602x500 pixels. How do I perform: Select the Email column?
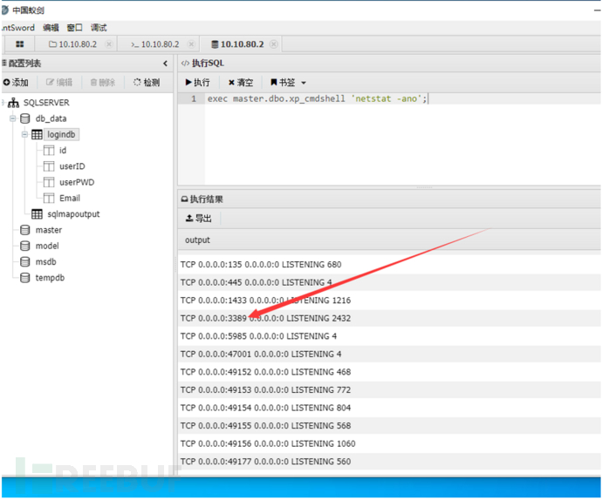click(70, 199)
